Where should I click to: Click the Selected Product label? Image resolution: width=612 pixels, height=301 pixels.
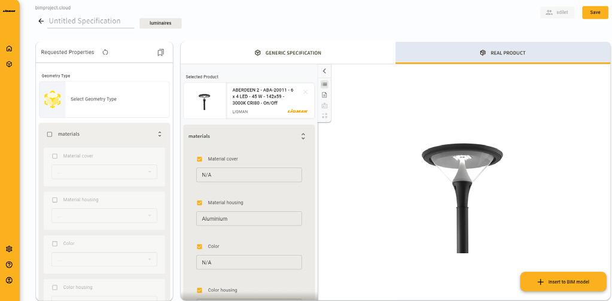202,77
